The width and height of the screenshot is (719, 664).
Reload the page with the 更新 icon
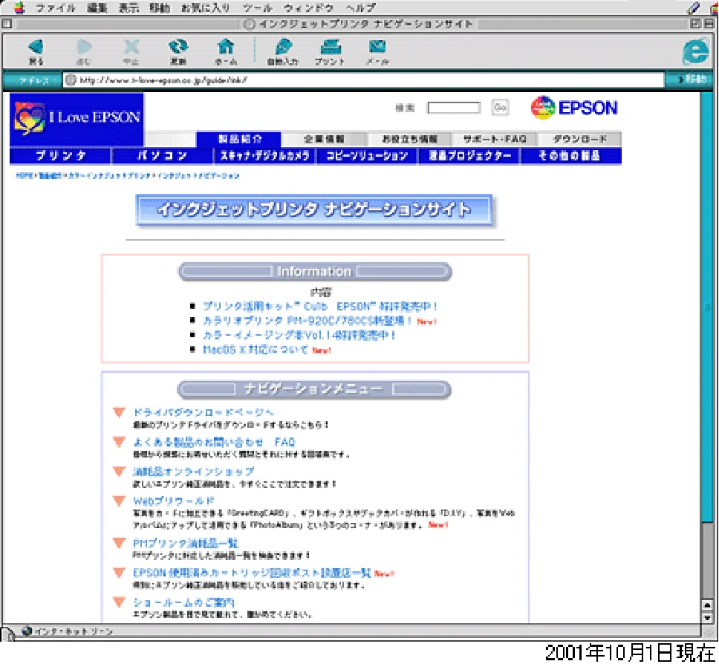(178, 51)
